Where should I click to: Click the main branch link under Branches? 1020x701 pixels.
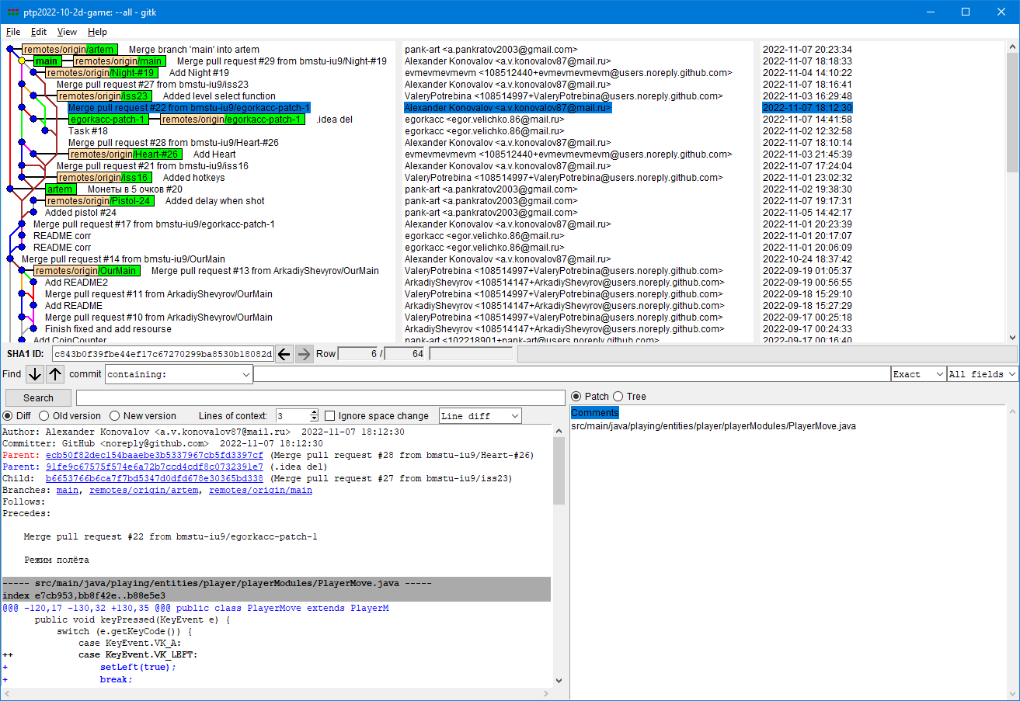click(68, 489)
